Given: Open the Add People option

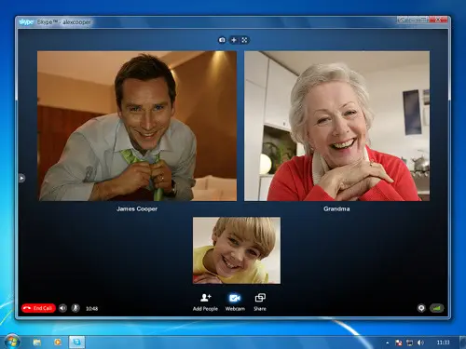Looking at the screenshot, I should tap(205, 302).
